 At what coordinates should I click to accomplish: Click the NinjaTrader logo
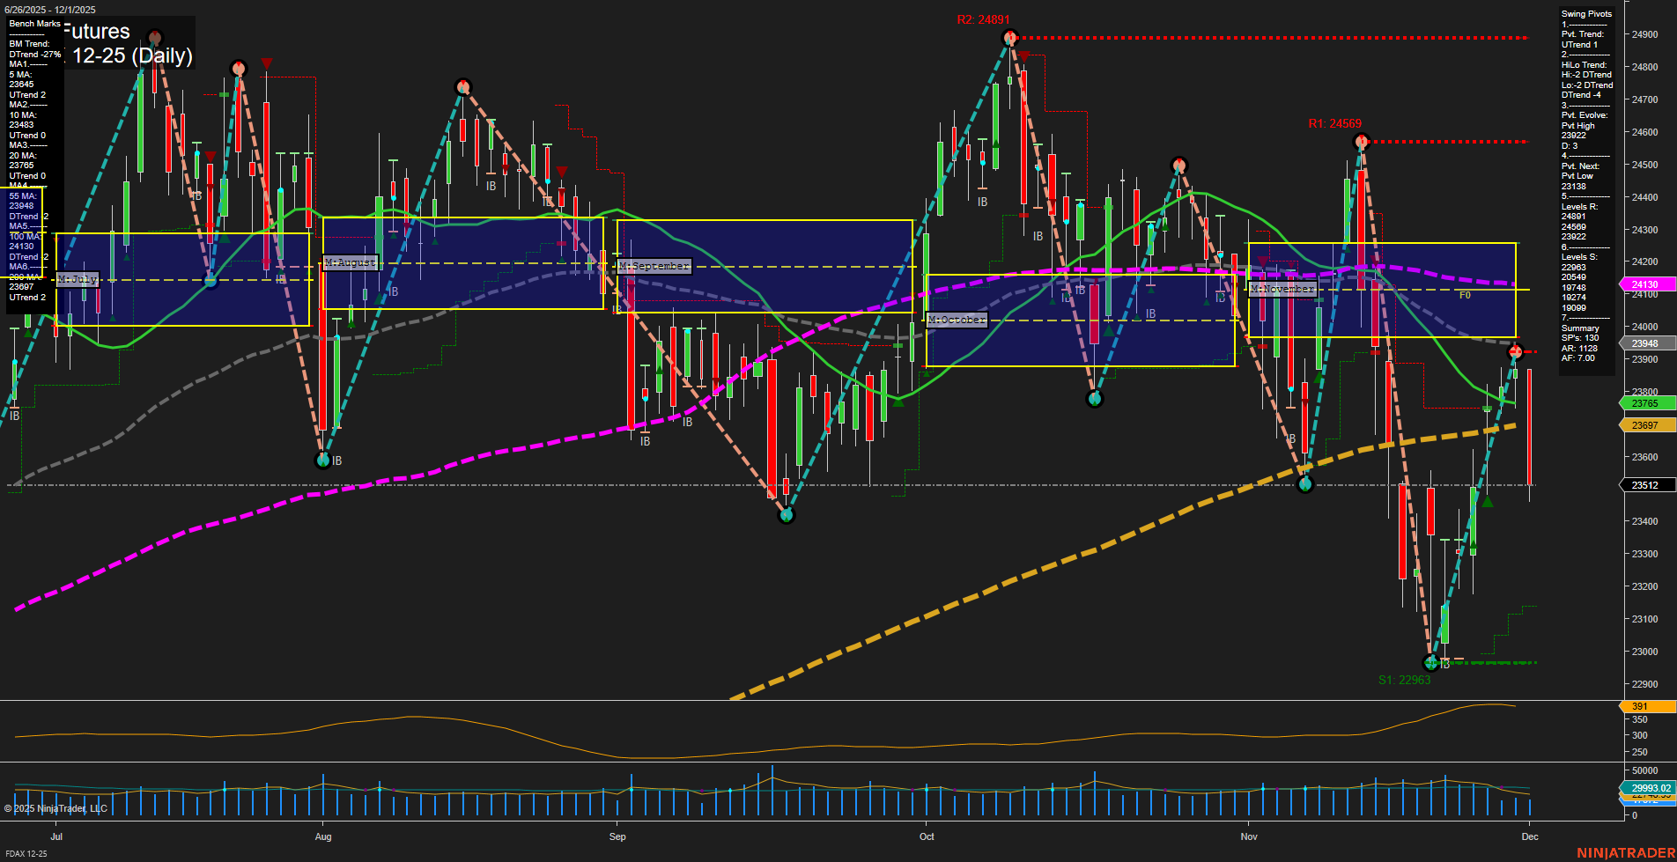(1623, 852)
